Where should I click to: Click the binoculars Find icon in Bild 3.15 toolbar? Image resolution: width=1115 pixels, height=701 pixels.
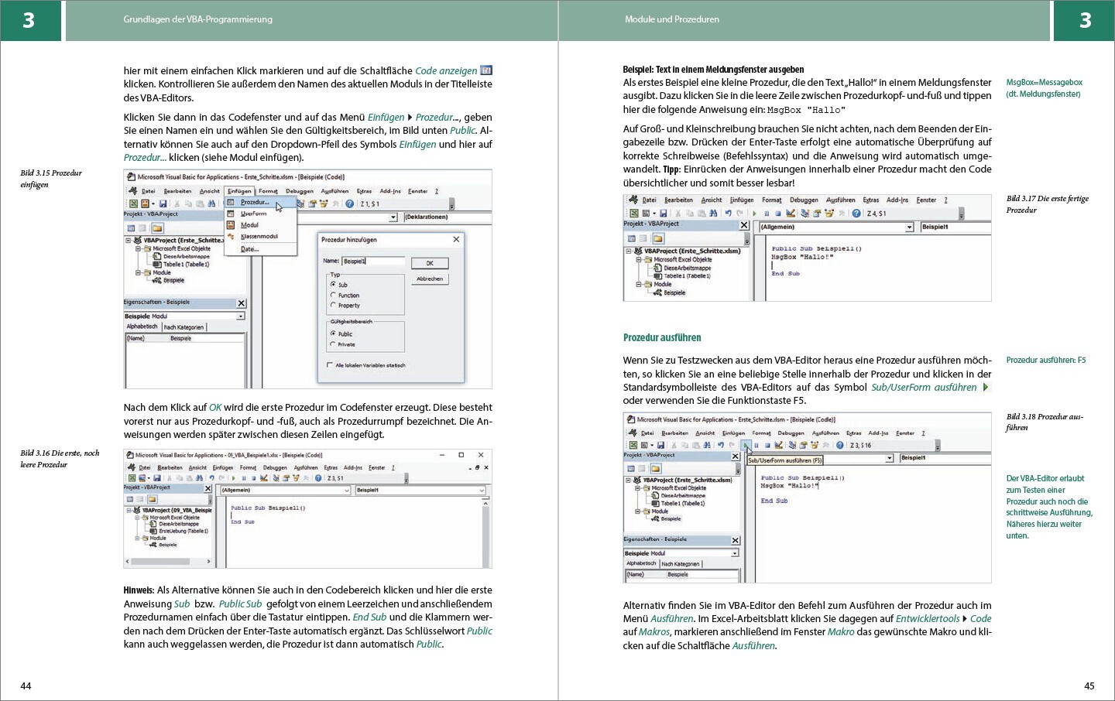[x=211, y=204]
